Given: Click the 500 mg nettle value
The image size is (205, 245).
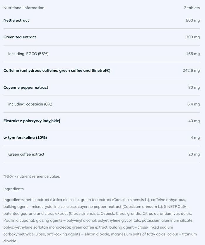Looking at the screenshot, I should pyautogui.click(x=193, y=20).
